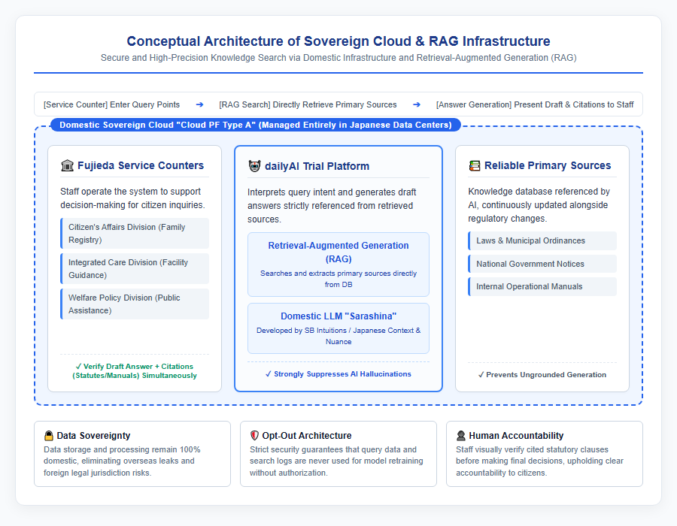Select Citizen's Affairs Division (Family Registry)

pyautogui.click(x=135, y=233)
